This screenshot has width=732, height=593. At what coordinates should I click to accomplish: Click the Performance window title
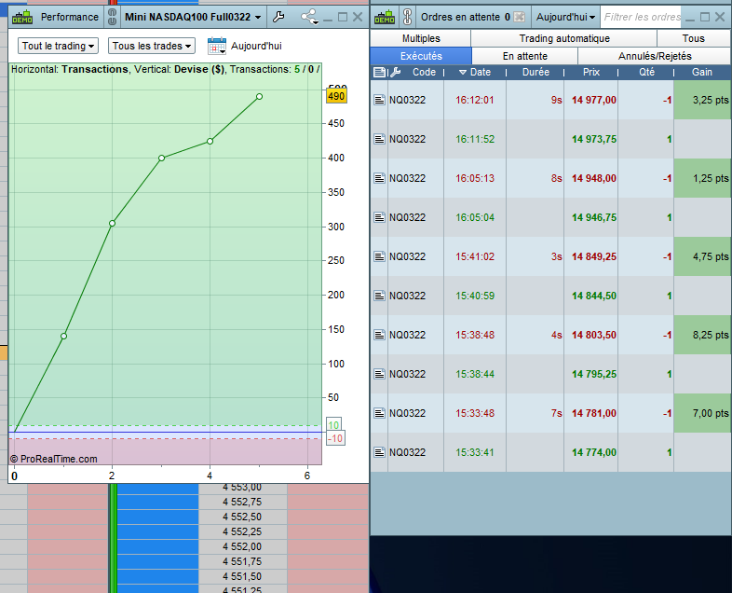coord(70,18)
